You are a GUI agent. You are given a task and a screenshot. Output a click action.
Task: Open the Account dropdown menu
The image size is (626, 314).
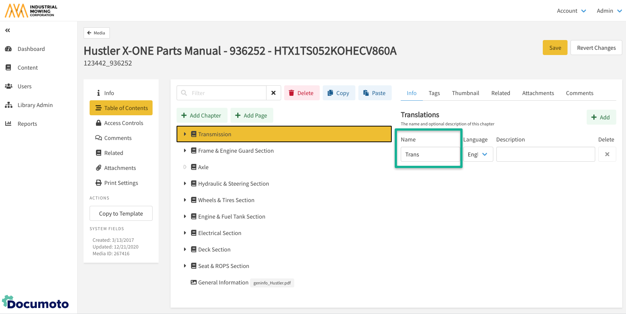pos(571,11)
